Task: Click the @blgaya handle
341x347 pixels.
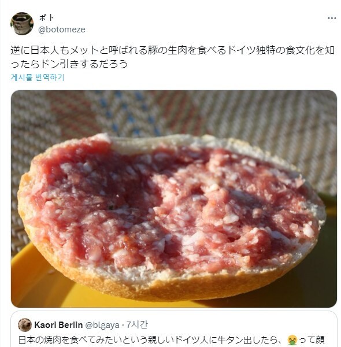Action: [102, 325]
